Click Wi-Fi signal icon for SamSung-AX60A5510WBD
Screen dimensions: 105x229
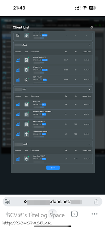[18, 114]
